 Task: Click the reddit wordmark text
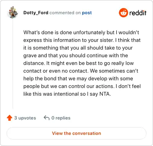[138, 13]
